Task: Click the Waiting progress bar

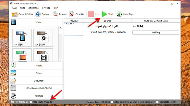Action: tap(156, 32)
